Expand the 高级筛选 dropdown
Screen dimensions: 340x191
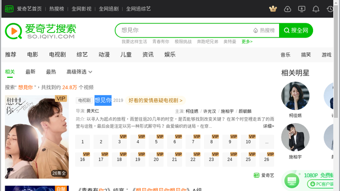tap(79, 72)
